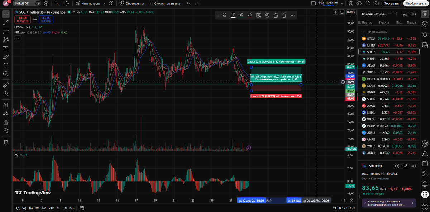Lock the selected position drawing
The width and height of the screenshot is (430, 212).
276,15
